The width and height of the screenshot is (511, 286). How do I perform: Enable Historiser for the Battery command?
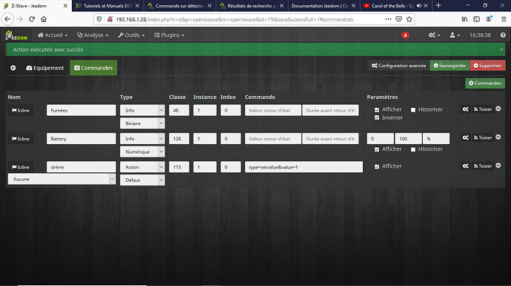[413, 149]
